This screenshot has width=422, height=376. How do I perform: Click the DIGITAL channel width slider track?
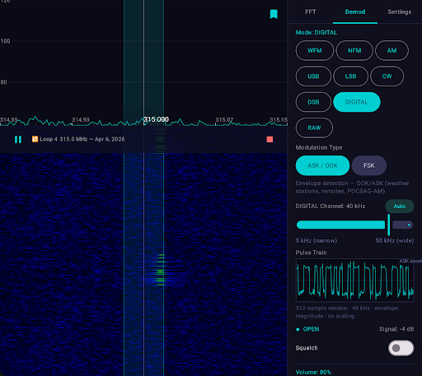pos(354,225)
